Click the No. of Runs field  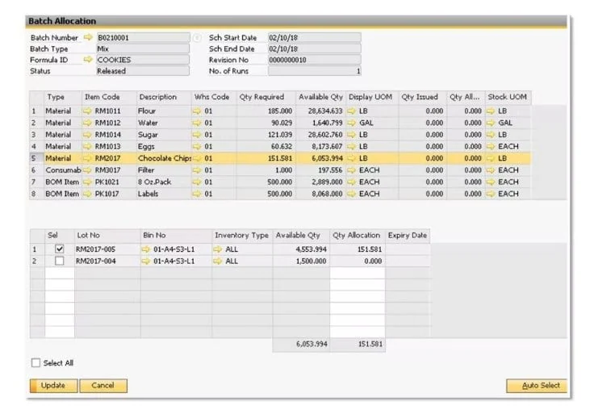[x=315, y=71]
